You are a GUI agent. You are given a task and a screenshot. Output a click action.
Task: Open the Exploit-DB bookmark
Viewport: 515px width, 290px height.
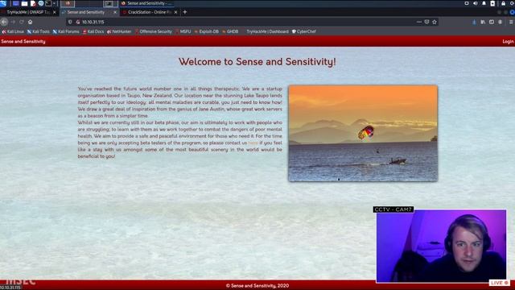[x=206, y=31]
